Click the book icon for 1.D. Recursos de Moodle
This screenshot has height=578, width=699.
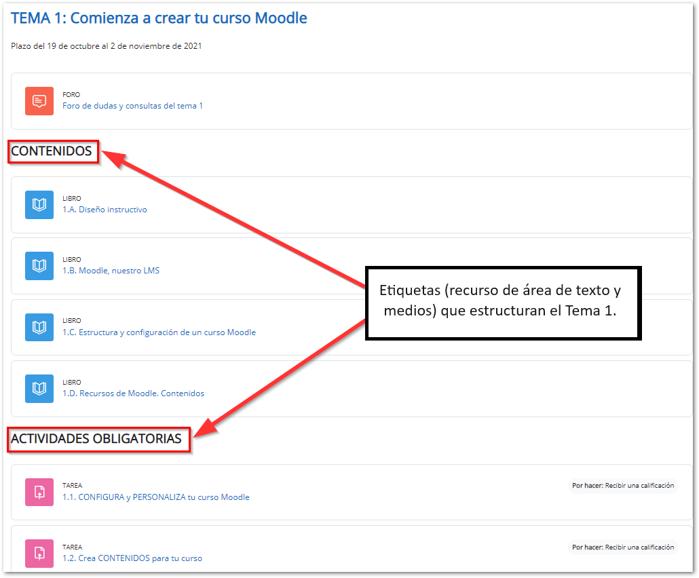pyautogui.click(x=39, y=389)
